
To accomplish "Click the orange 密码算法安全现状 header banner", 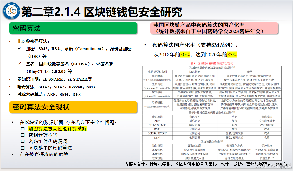I will coord(73,107).
